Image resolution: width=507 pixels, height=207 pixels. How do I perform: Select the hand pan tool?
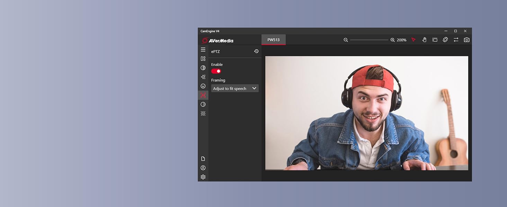click(424, 40)
